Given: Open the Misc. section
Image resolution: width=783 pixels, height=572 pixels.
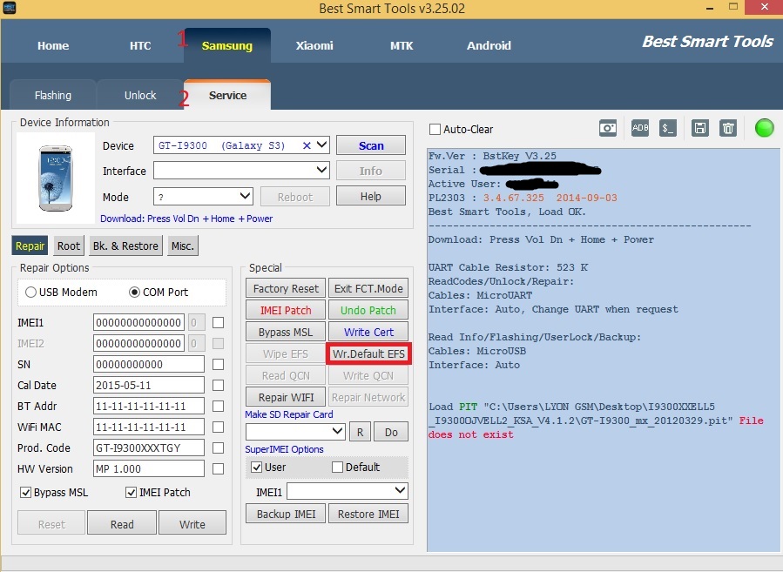Looking at the screenshot, I should tap(183, 246).
